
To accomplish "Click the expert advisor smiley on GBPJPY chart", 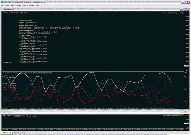I will click(182, 13).
